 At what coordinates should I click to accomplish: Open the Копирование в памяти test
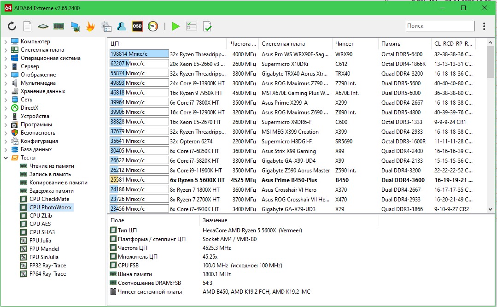pyautogui.click(x=58, y=183)
